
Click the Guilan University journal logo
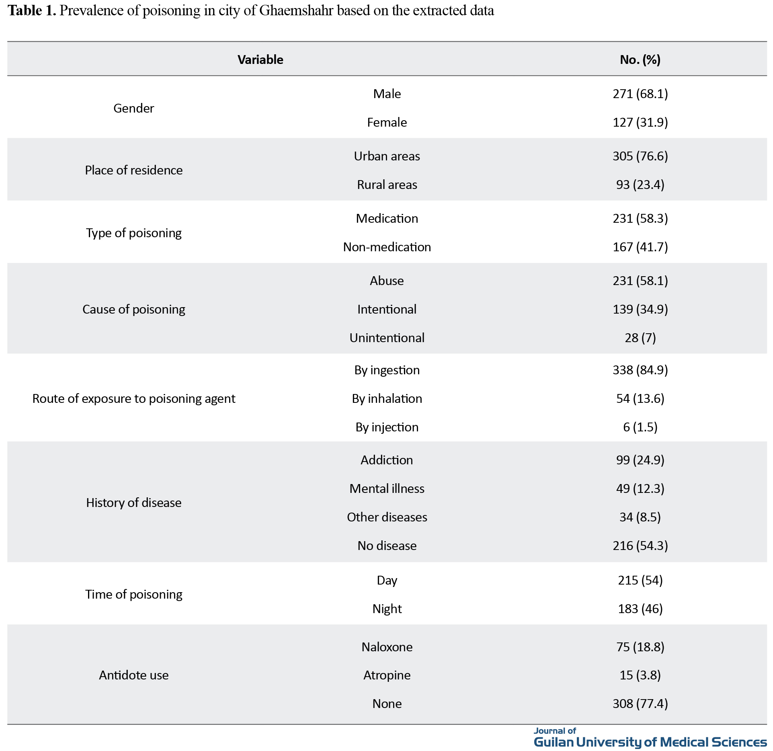coord(650,738)
